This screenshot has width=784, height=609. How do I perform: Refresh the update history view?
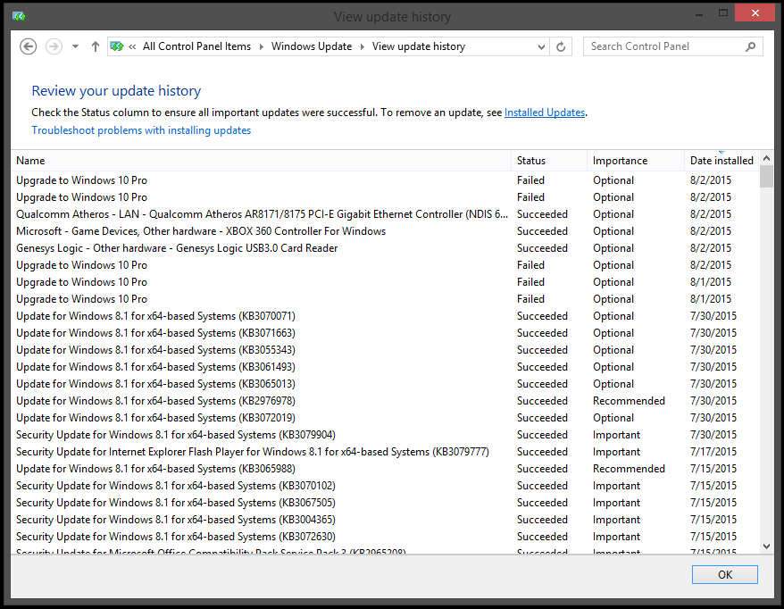coord(561,47)
